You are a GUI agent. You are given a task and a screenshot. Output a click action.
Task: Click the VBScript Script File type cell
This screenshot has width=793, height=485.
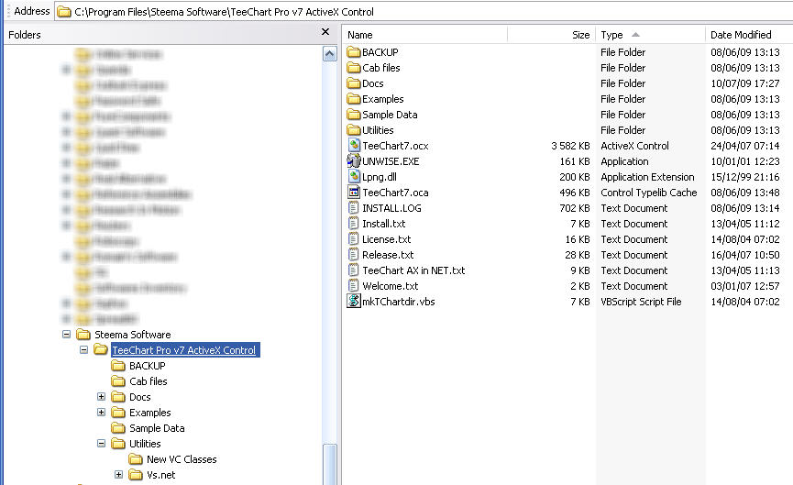(641, 302)
